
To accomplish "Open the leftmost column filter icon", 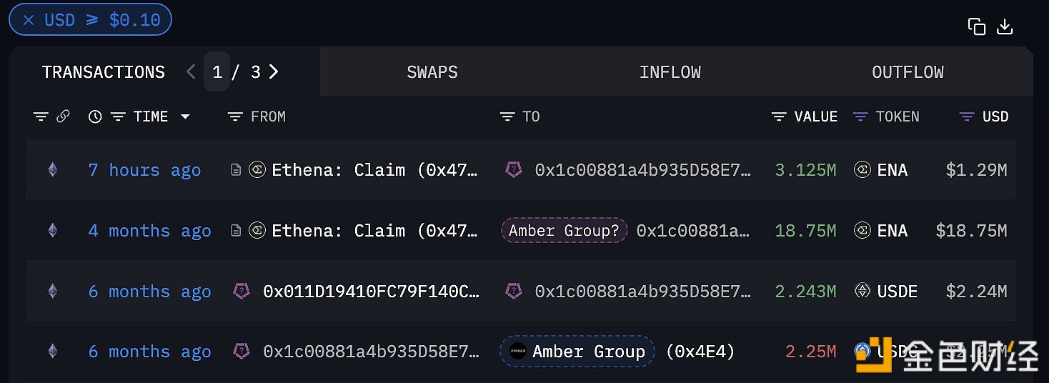I will point(41,116).
